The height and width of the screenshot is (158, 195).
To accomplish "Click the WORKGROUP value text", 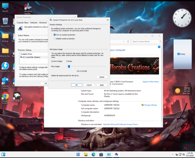I will click(110, 116).
